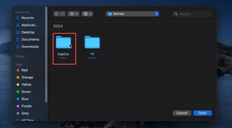The height and width of the screenshot is (128, 232).
Task: Select the CapCut folder icon
Action: point(63,42)
